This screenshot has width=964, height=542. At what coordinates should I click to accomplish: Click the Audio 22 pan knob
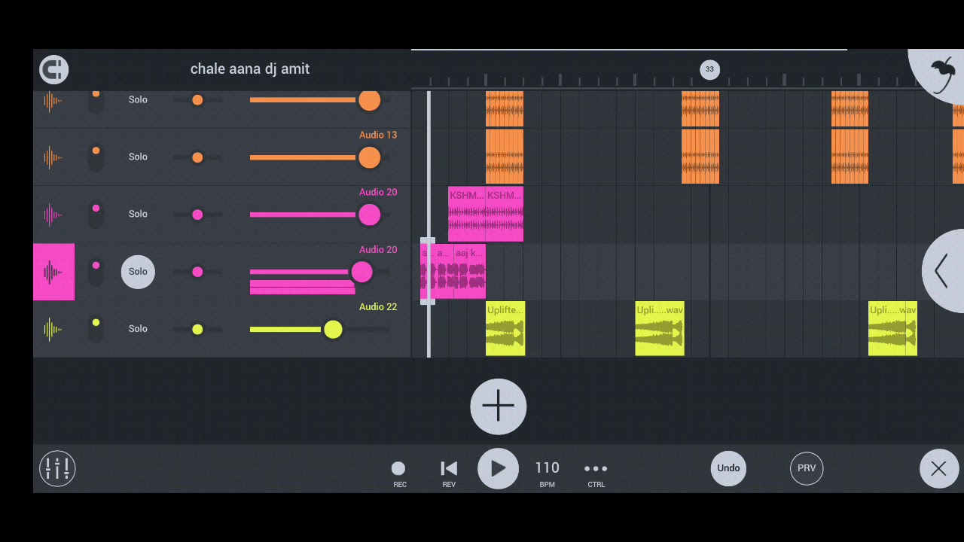tap(197, 329)
